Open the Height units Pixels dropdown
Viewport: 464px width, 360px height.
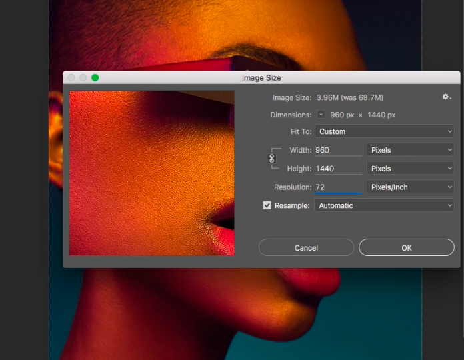click(x=411, y=168)
